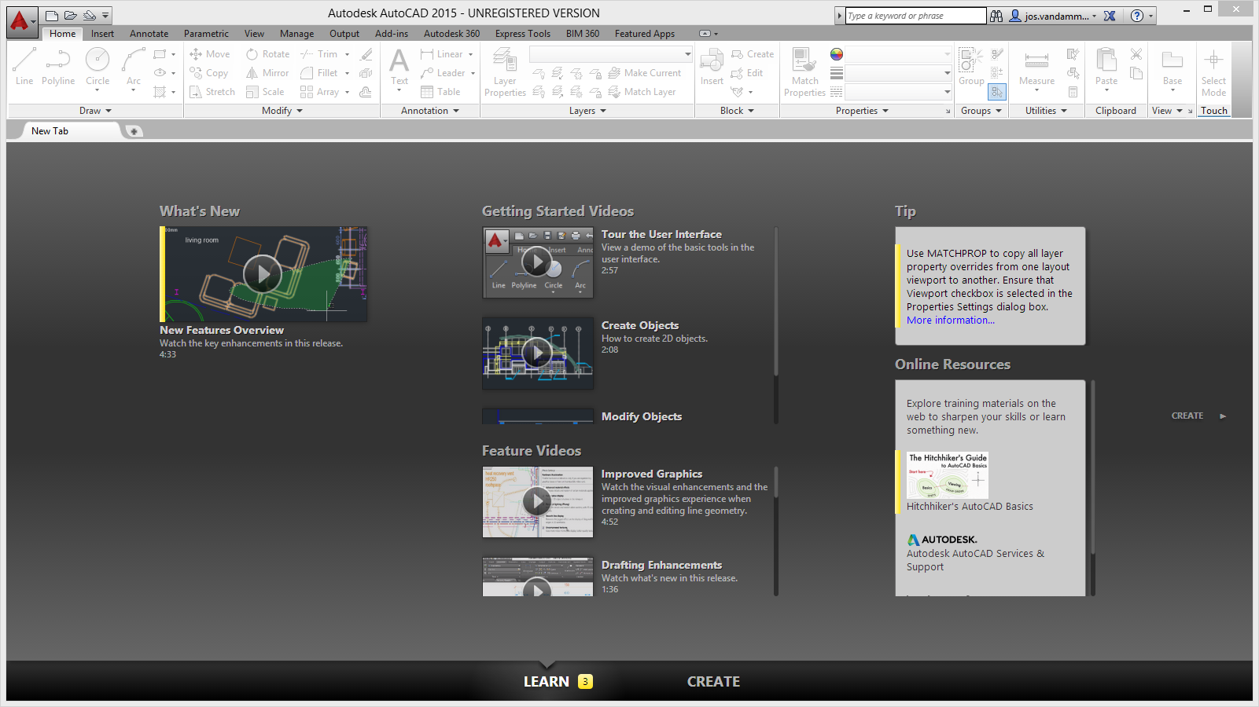
Task: Click the Help question mark icon
Action: 1137,16
